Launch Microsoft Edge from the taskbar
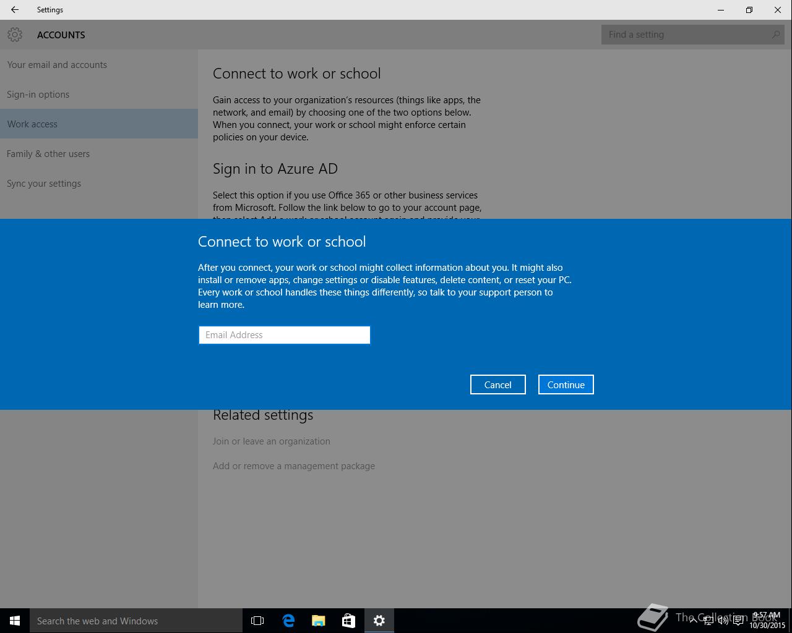The image size is (792, 633). [288, 621]
